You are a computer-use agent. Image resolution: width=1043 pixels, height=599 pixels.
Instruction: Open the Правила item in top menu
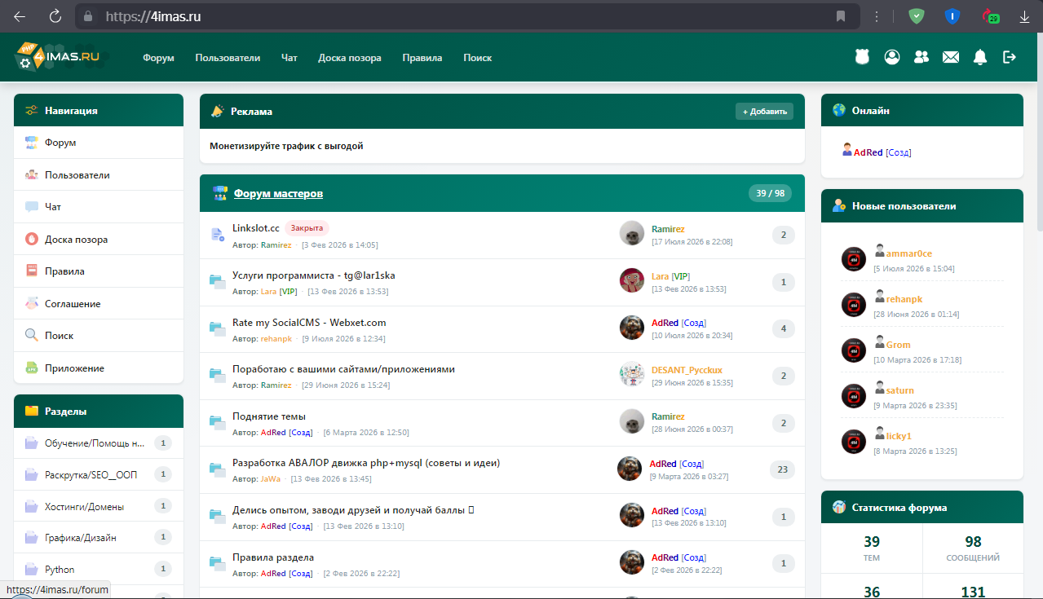[x=422, y=58]
